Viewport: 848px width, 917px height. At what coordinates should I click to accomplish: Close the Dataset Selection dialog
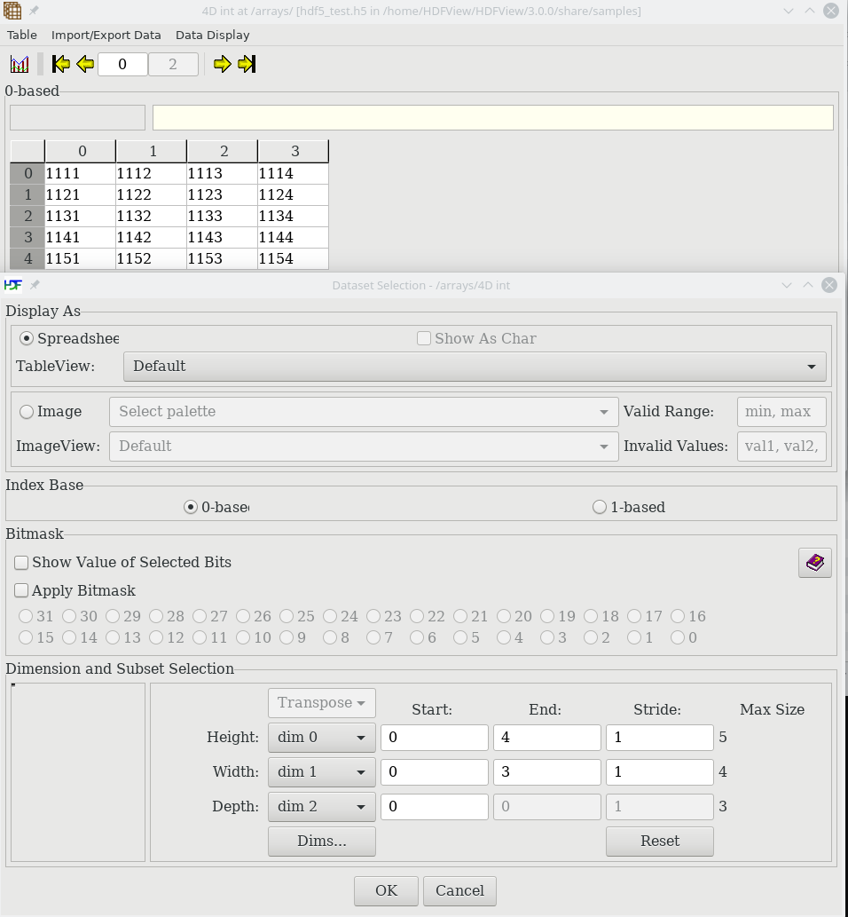tap(829, 285)
